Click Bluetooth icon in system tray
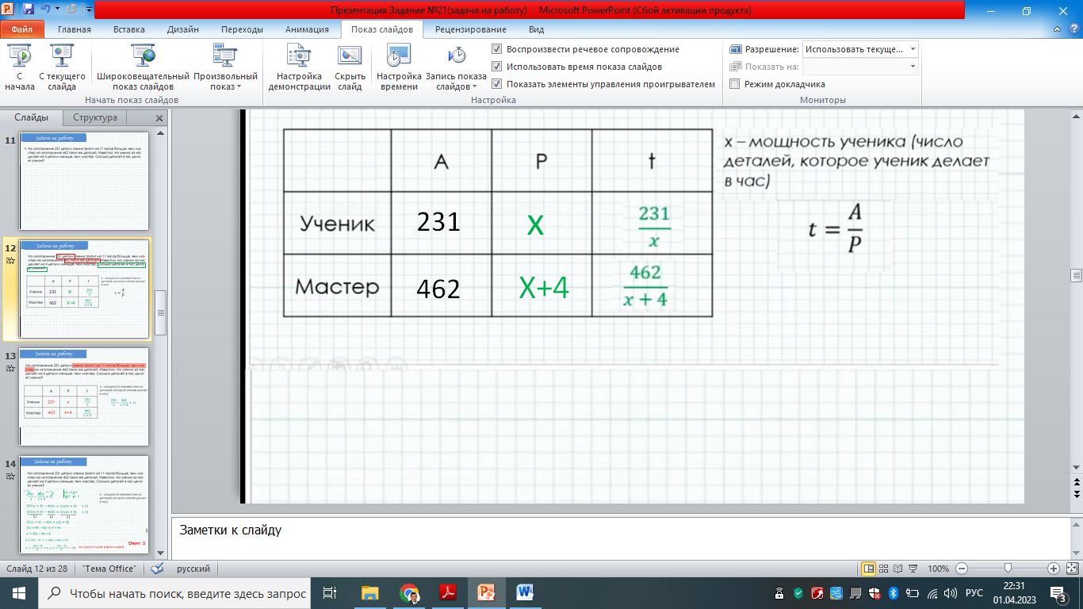This screenshot has height=609, width=1083. pyautogui.click(x=892, y=593)
